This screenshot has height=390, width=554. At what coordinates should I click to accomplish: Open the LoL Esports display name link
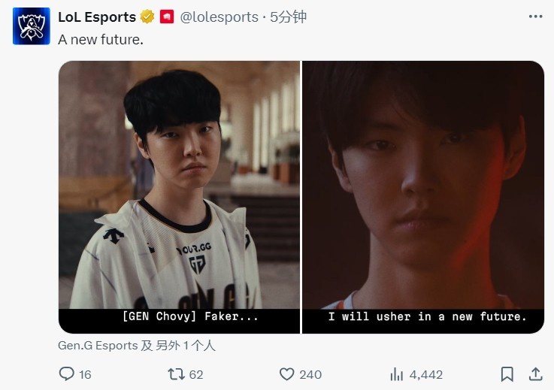[97, 17]
